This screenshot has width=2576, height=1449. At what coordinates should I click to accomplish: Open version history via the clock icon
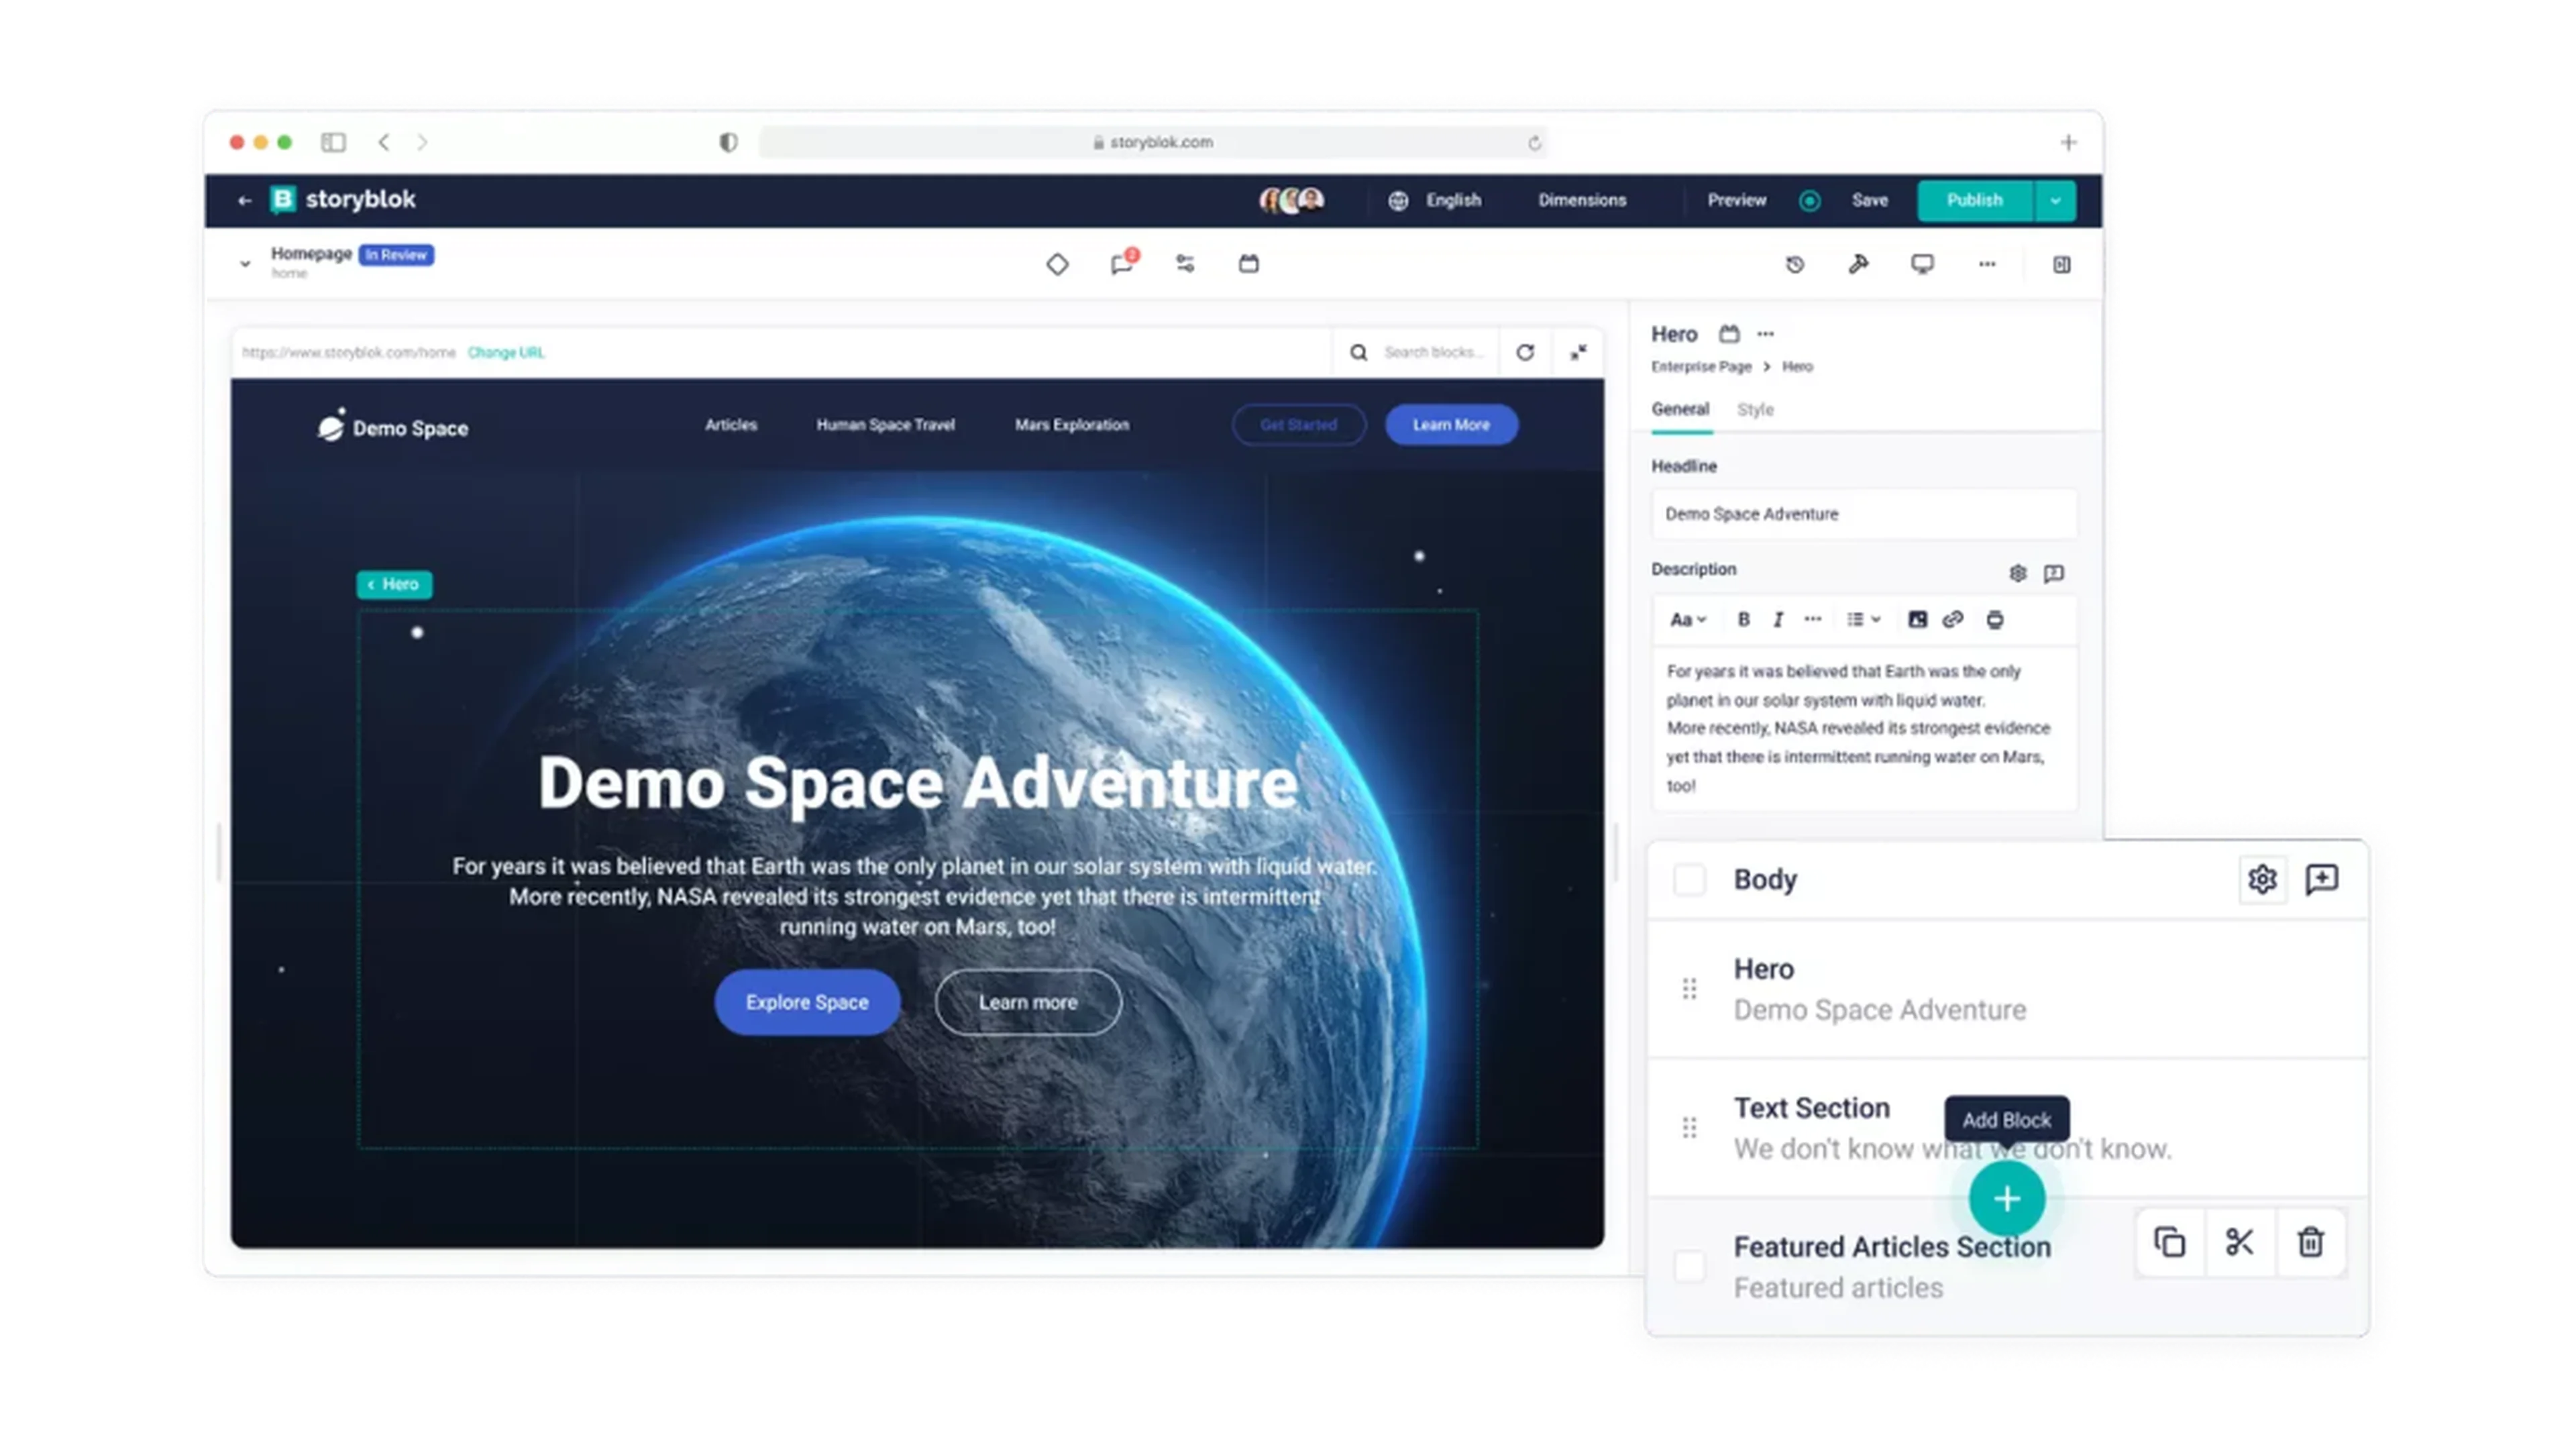1794,264
